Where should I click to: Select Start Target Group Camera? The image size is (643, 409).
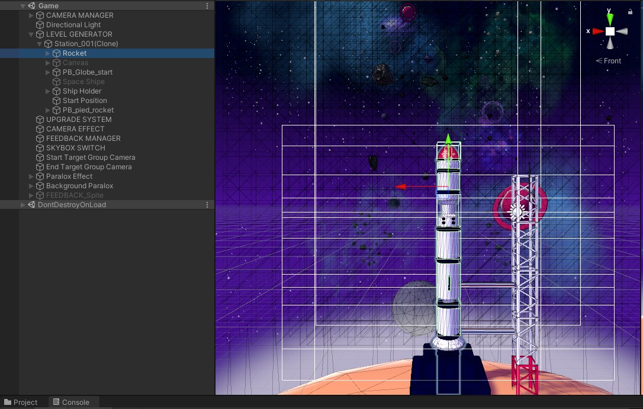[91, 157]
